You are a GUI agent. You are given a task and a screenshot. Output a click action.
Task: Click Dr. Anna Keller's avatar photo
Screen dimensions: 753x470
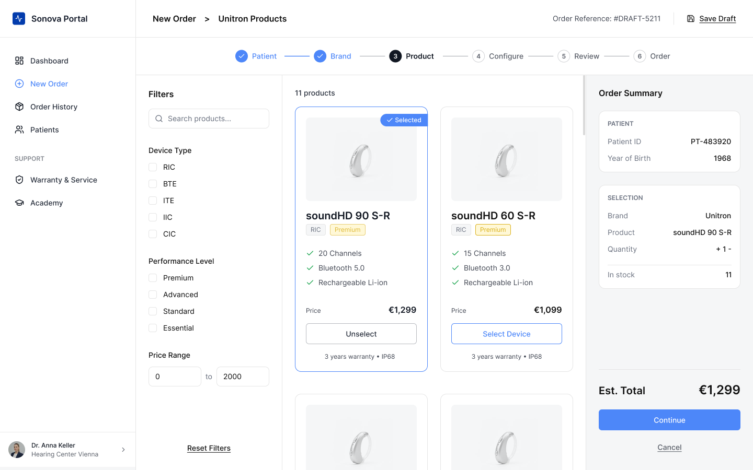pyautogui.click(x=17, y=450)
